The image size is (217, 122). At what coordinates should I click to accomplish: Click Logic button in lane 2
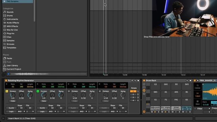(x=42, y=111)
